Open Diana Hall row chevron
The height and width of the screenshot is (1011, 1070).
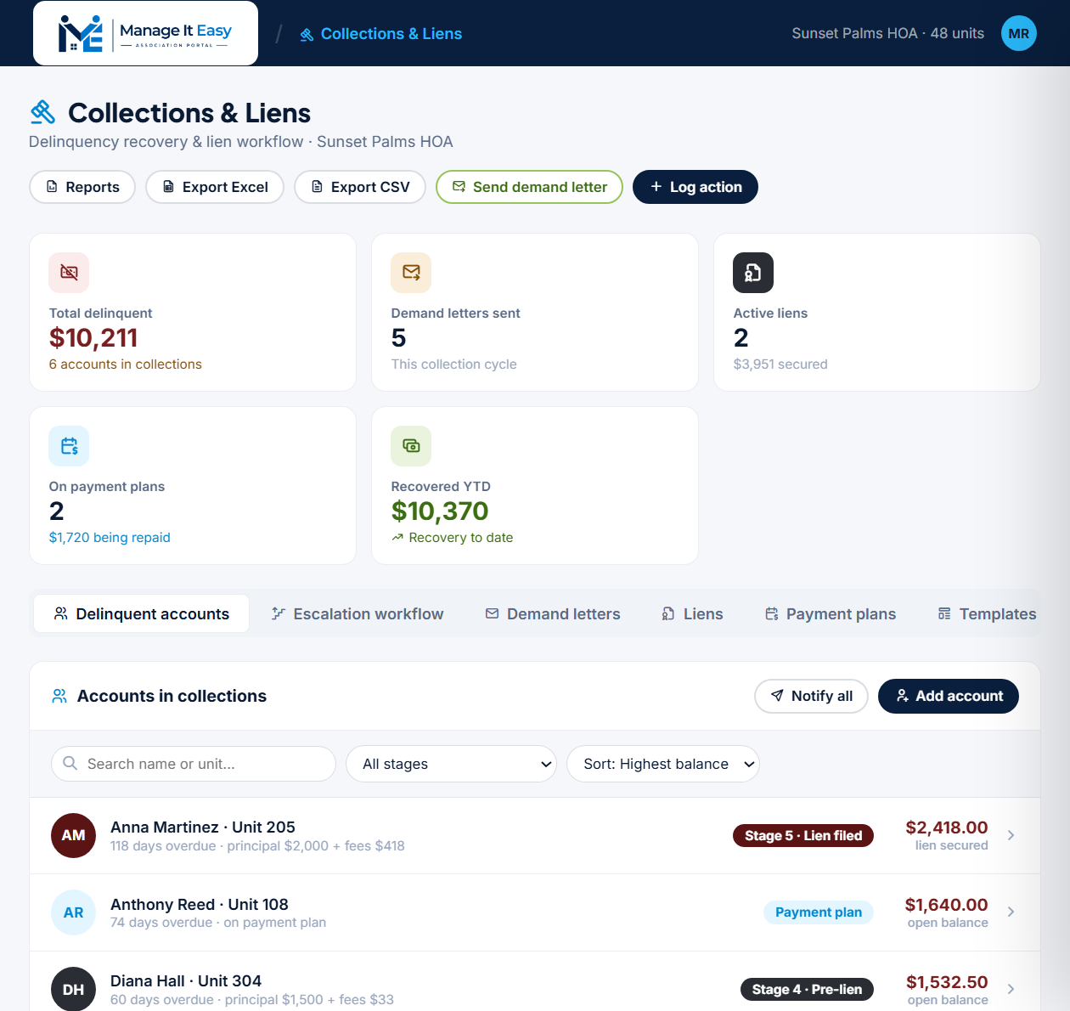click(1011, 989)
